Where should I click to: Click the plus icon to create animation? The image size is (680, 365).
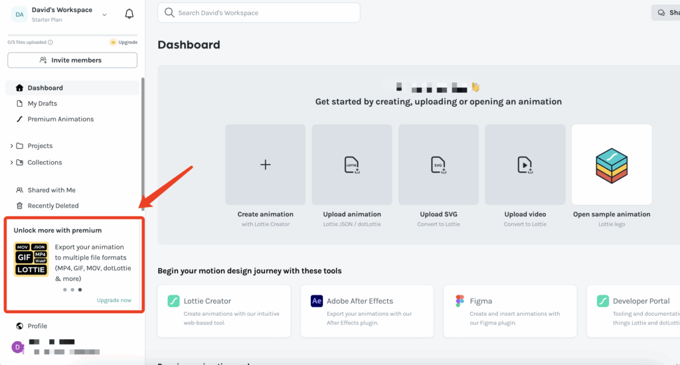click(265, 165)
